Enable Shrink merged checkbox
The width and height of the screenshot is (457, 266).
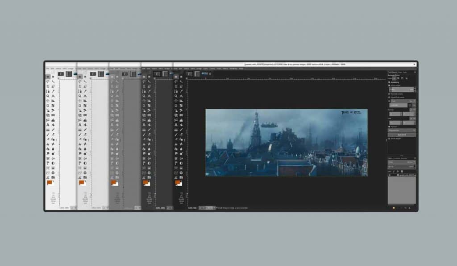(389, 139)
